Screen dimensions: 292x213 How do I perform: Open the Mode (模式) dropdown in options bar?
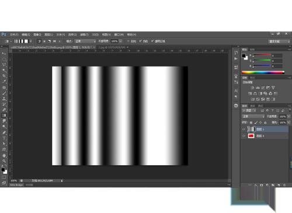85,41
